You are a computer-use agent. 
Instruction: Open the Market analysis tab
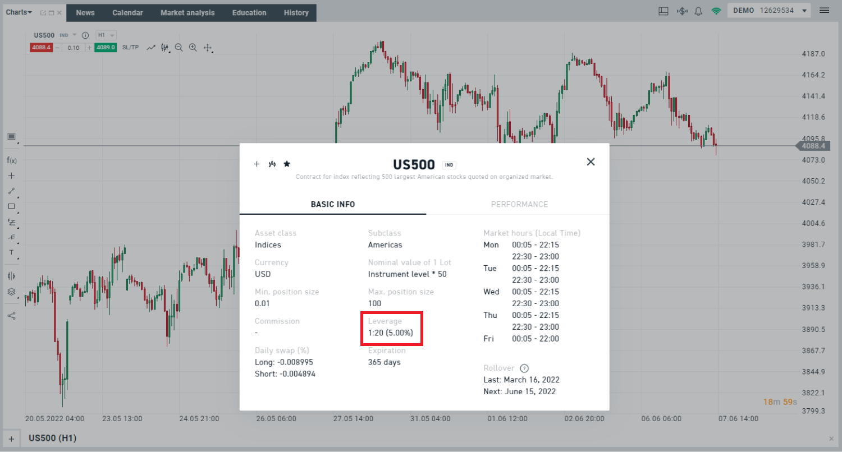pos(187,13)
